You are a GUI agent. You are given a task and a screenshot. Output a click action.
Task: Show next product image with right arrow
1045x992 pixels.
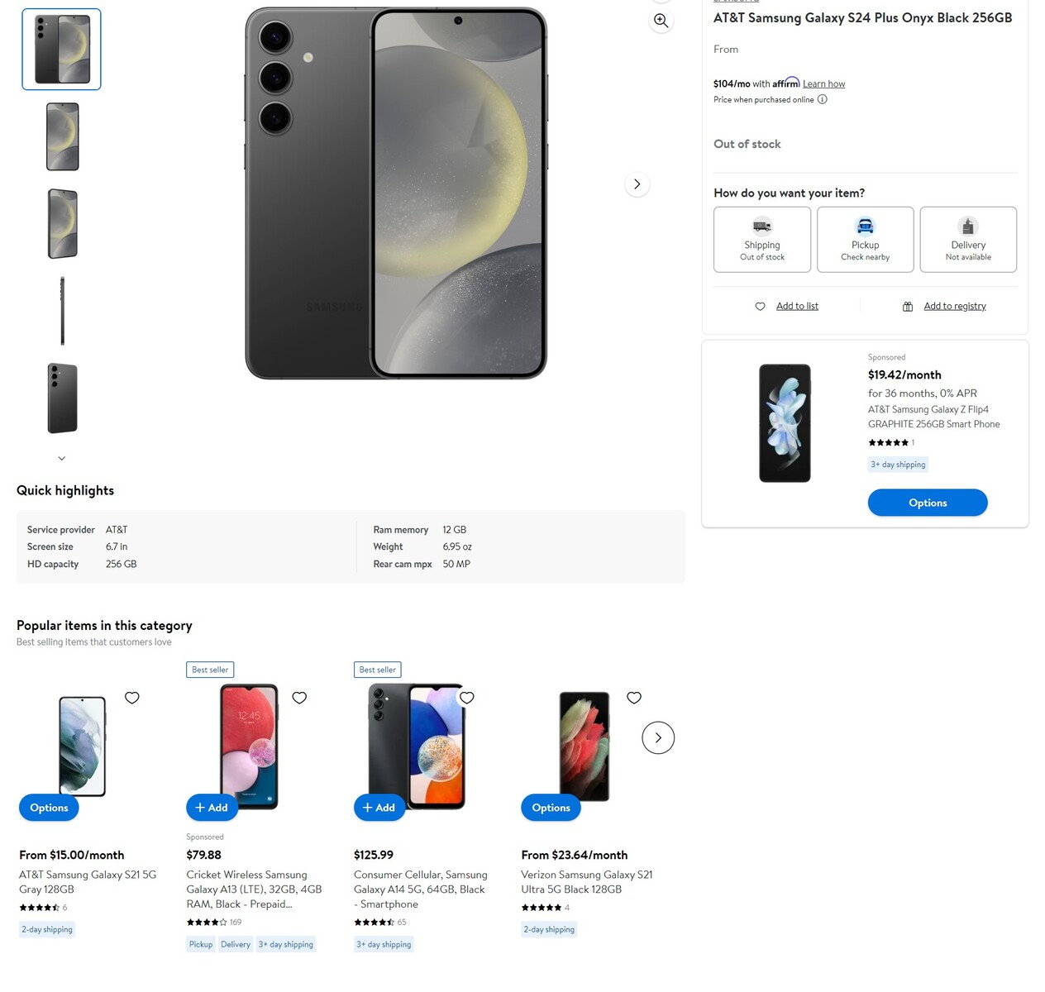point(637,184)
